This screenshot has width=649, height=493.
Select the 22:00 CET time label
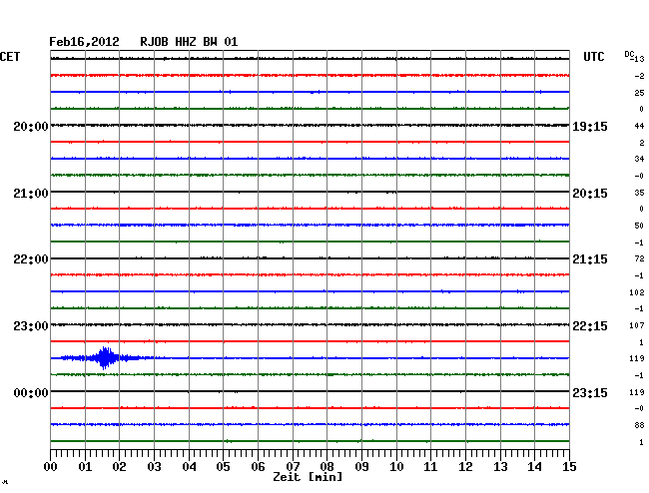click(31, 259)
